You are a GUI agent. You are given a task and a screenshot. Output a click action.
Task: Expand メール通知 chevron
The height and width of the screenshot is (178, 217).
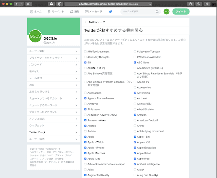(76, 78)
